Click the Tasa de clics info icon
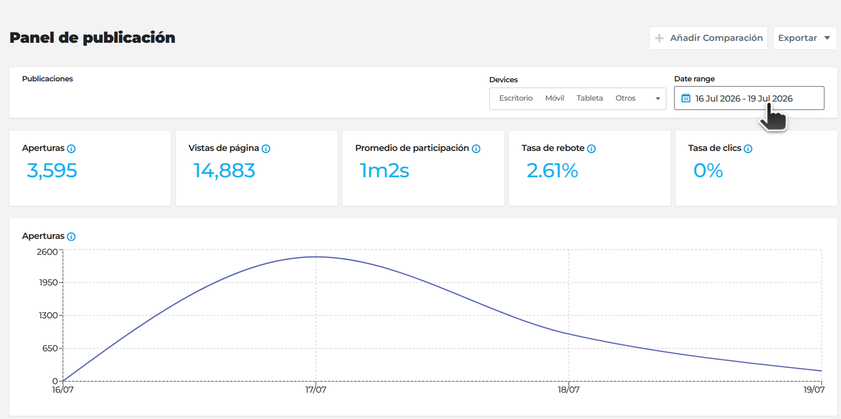This screenshot has height=419, width=841. [748, 149]
